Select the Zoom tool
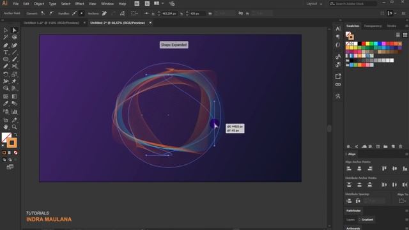409x230 pixels. (14, 127)
